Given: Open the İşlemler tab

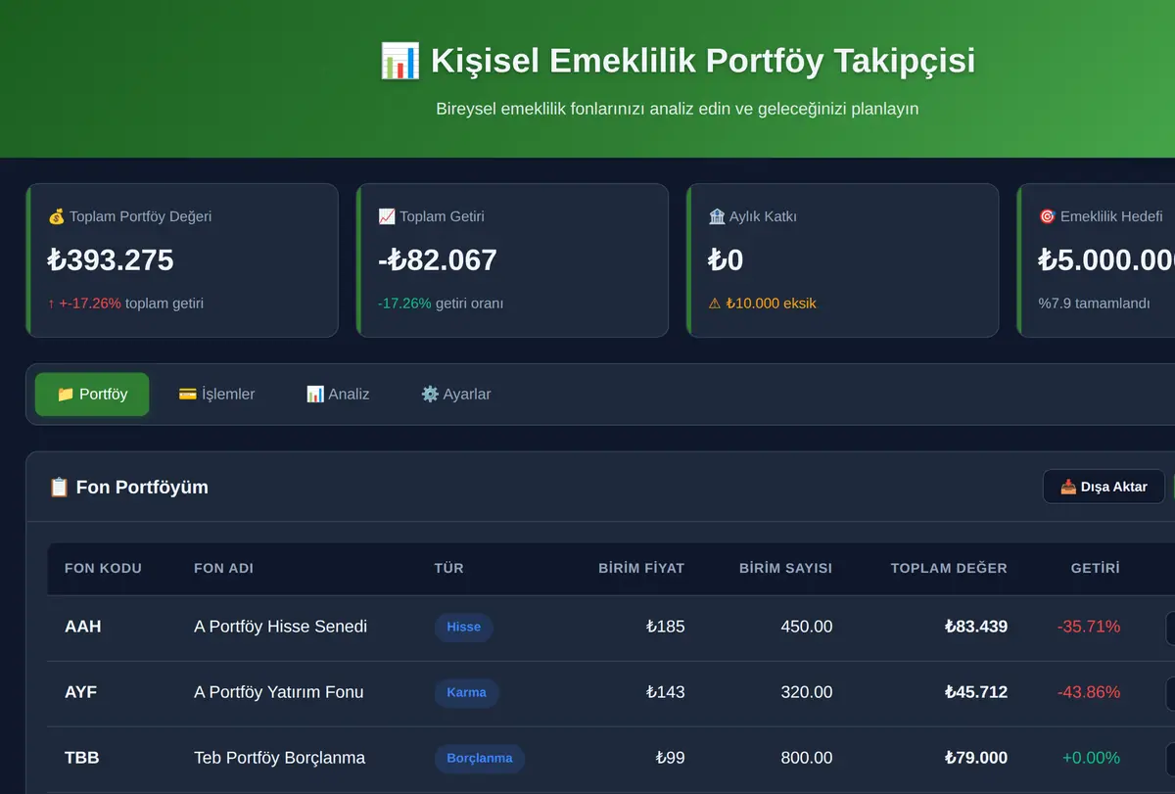Looking at the screenshot, I should (x=216, y=395).
